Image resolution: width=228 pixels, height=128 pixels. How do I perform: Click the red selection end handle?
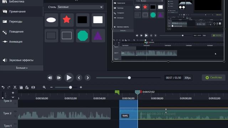pos(141,92)
